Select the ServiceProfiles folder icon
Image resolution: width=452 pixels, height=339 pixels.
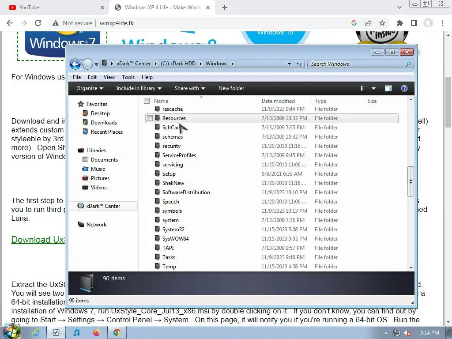pyautogui.click(x=157, y=155)
